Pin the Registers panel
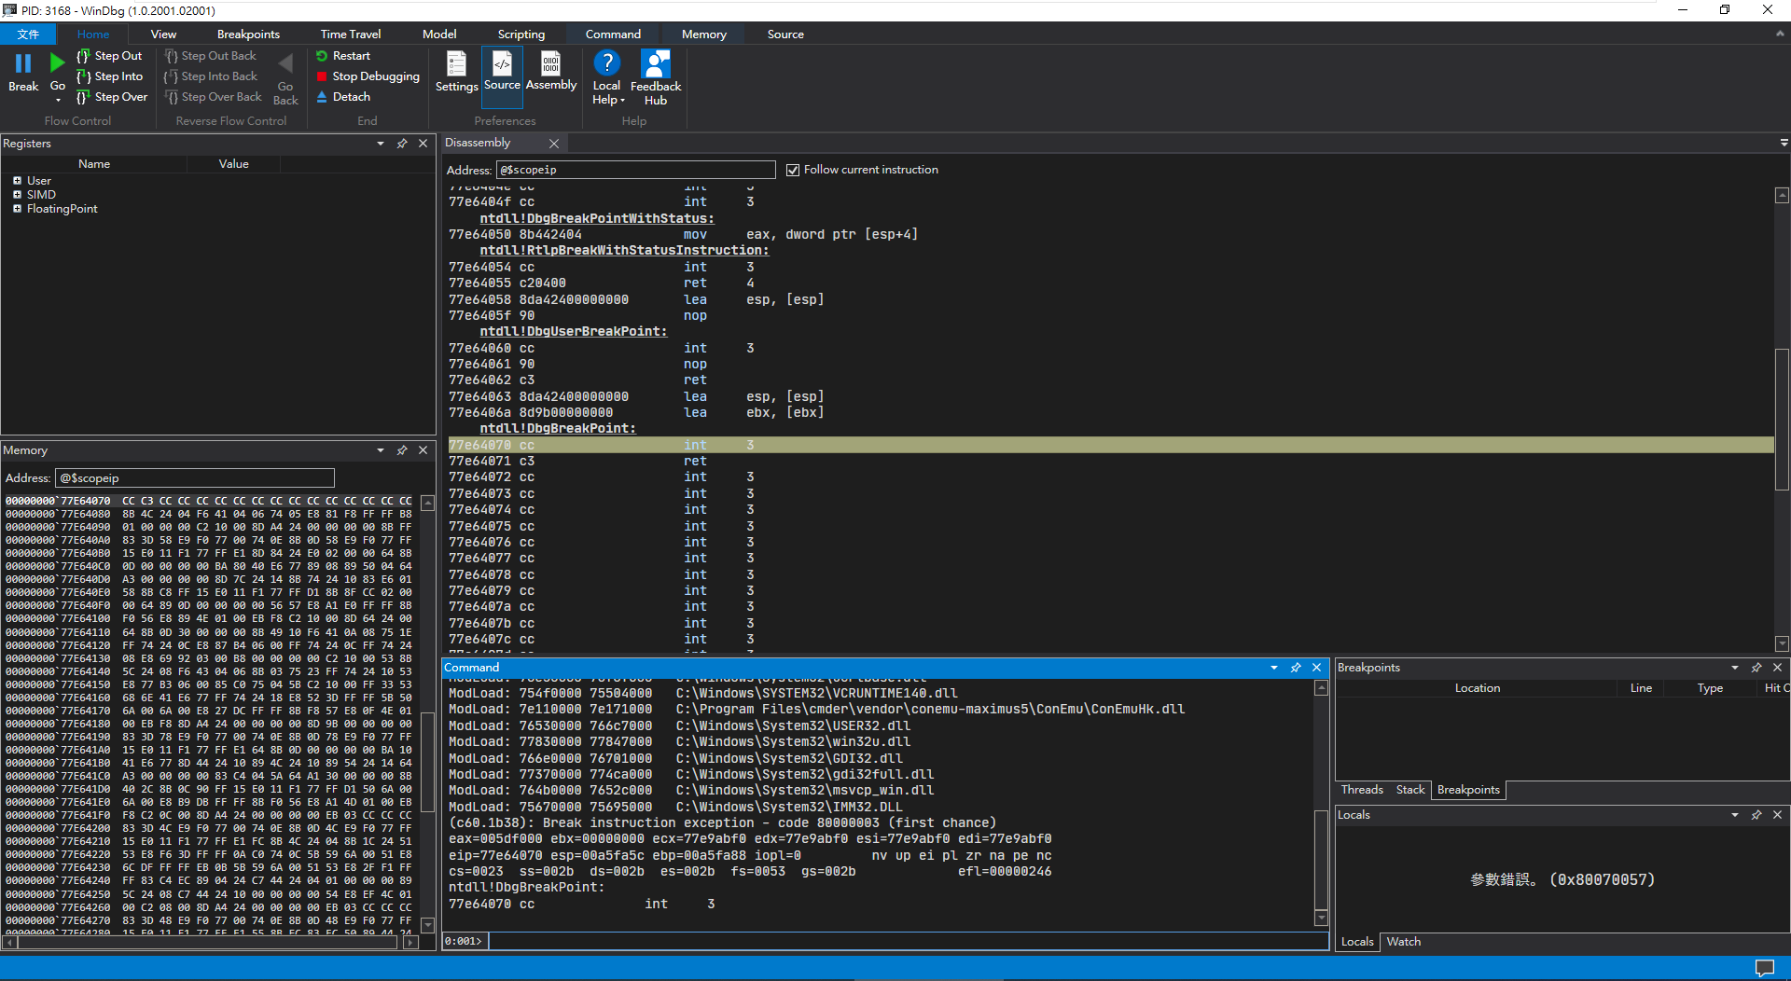 pos(402,144)
